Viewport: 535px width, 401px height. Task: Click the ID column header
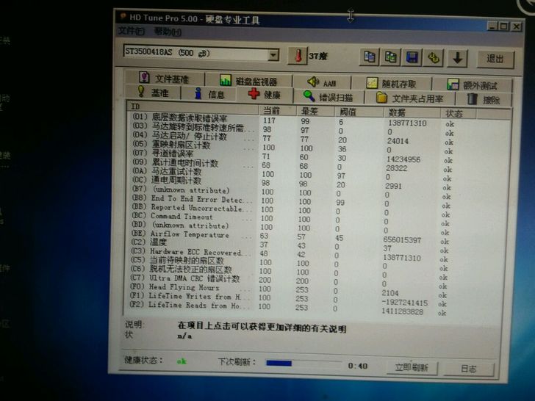click(193, 106)
